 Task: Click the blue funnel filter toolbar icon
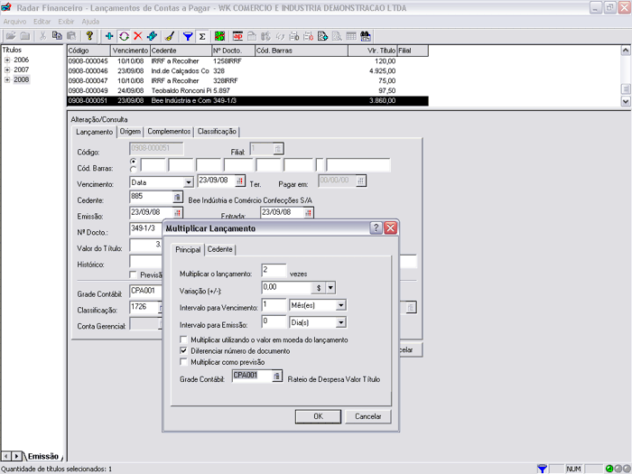point(188,36)
